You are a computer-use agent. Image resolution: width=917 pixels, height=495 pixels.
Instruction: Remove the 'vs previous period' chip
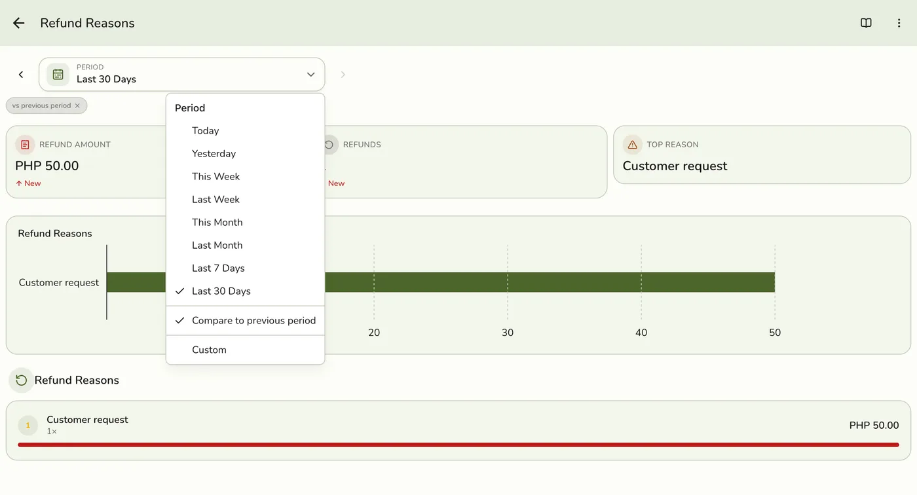coord(77,105)
